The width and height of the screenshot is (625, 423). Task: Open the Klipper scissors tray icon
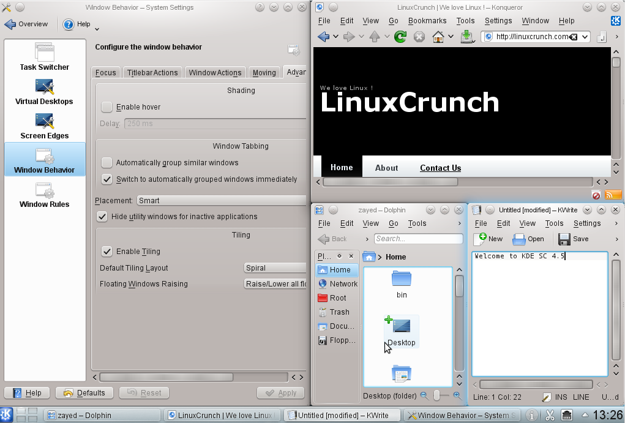pyautogui.click(x=550, y=415)
